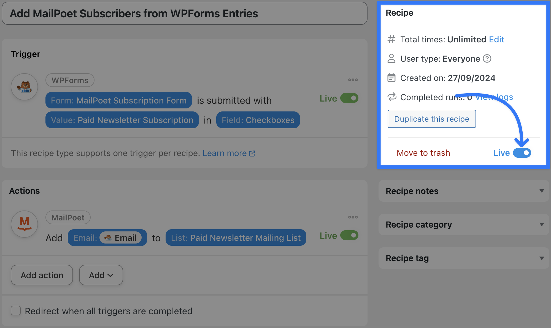Click the Add action button

click(x=42, y=275)
